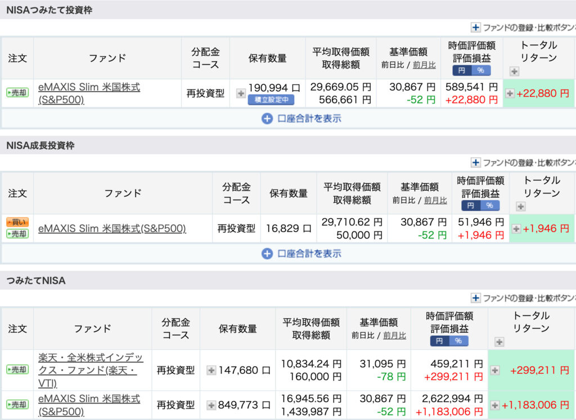Viewport: 576px width, 420px height.
Task: Click plus icon beside 190,994 口 quantity
Action: [241, 93]
